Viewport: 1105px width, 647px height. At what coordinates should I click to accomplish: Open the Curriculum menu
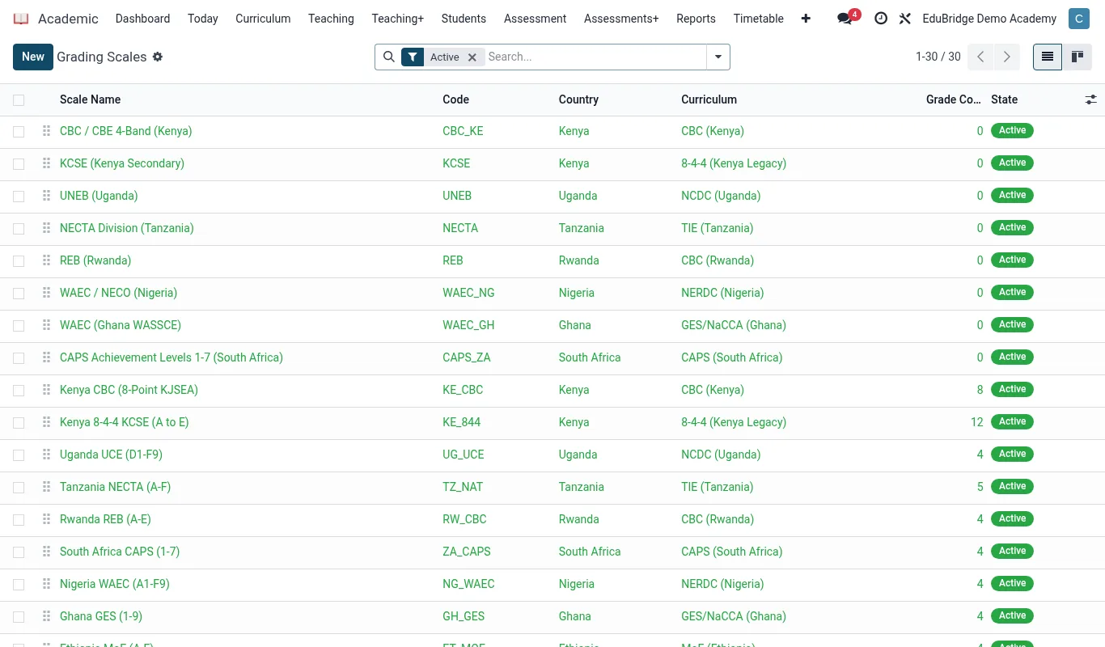pos(263,19)
